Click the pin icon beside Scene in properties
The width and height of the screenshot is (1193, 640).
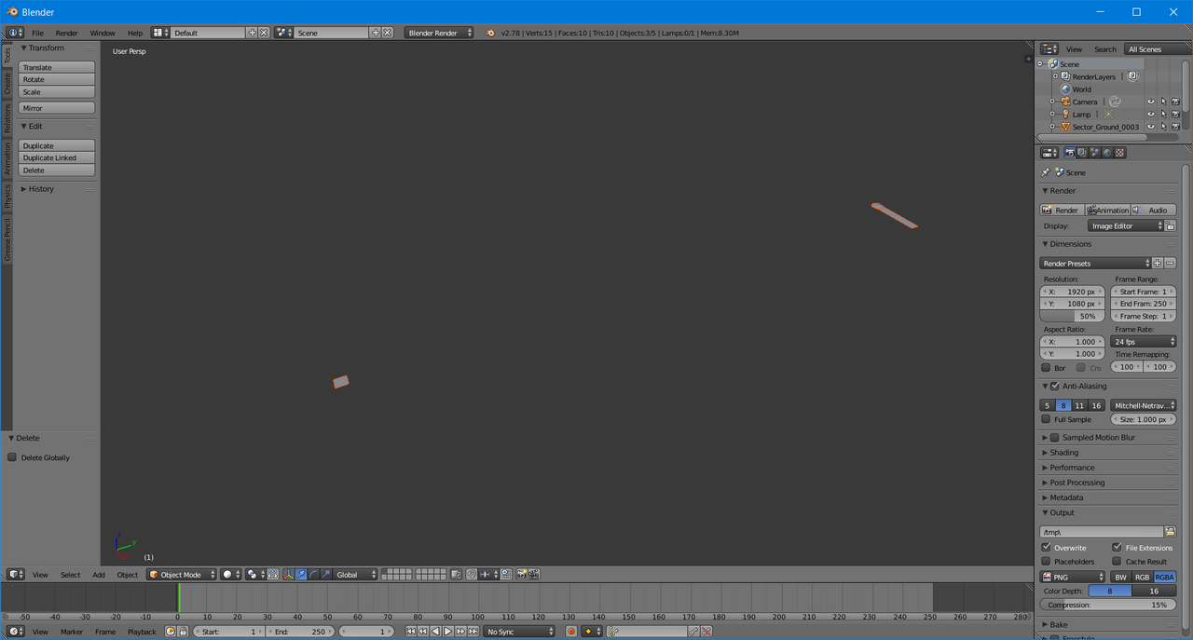coord(1046,172)
